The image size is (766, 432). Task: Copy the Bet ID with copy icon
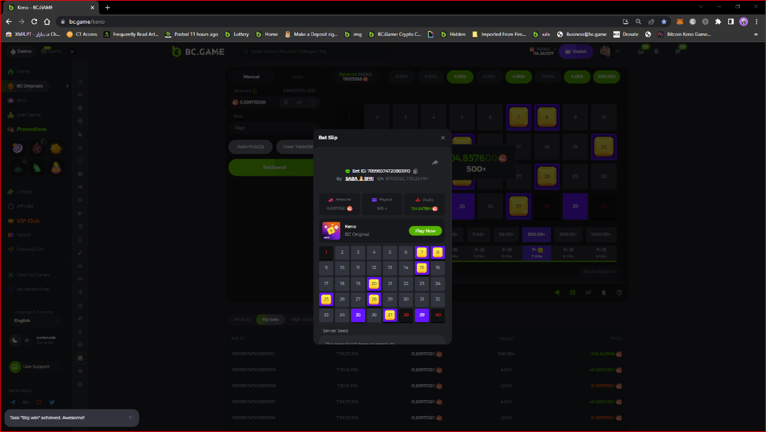point(416,171)
